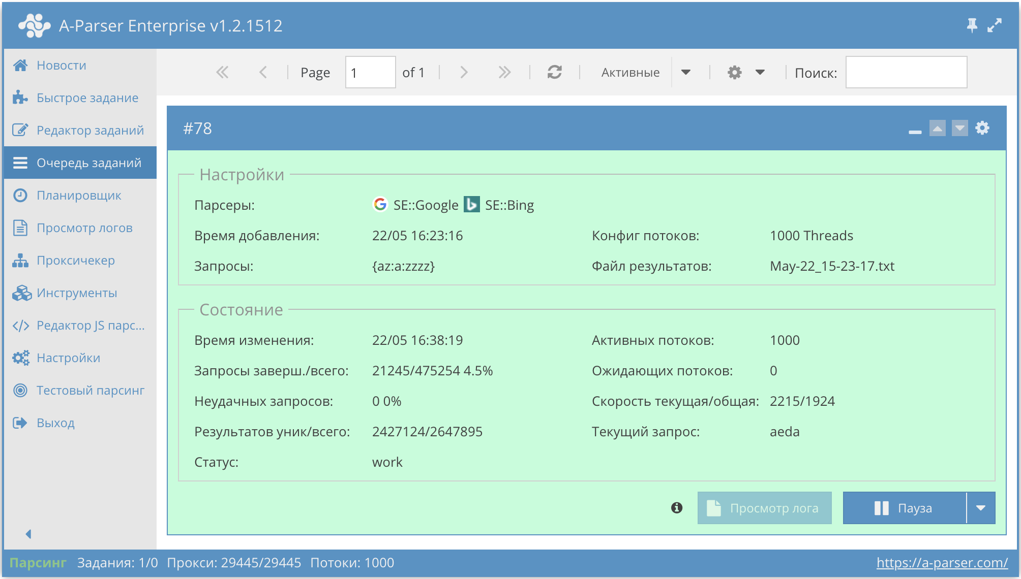
Task: Open Проксичекер from the sidebar
Action: pyautogui.click(x=75, y=260)
